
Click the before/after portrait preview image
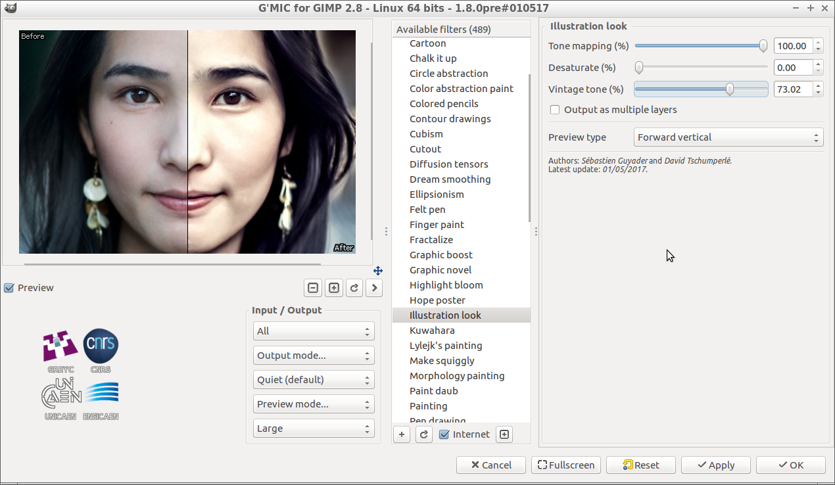click(x=187, y=142)
